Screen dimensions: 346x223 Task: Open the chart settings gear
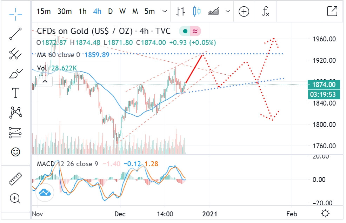point(325,214)
